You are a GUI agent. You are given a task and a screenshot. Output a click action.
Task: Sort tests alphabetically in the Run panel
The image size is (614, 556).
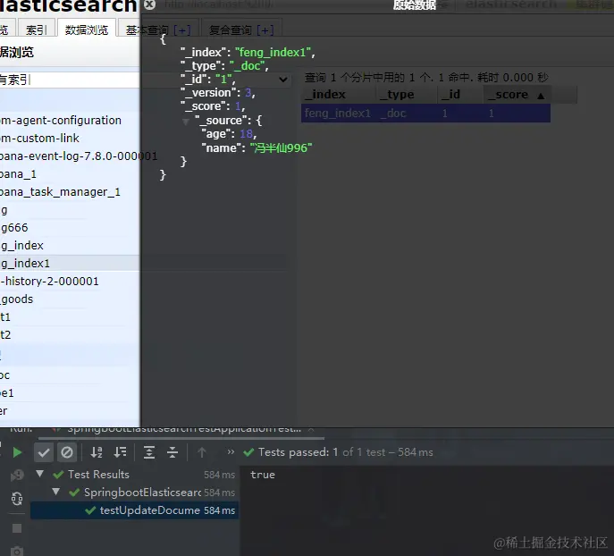click(x=97, y=452)
